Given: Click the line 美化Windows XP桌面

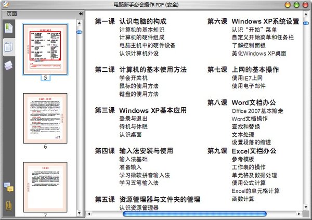Looking at the screenshot, I should 259,54.
